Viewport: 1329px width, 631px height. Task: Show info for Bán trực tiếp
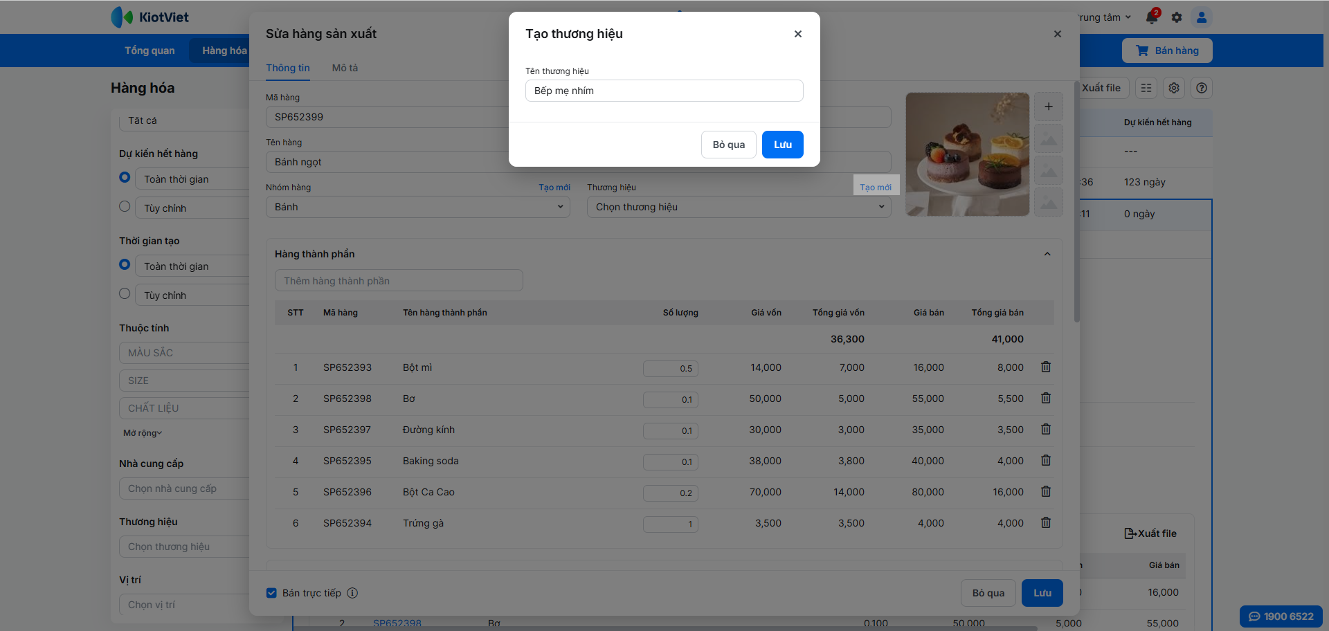[x=352, y=593]
